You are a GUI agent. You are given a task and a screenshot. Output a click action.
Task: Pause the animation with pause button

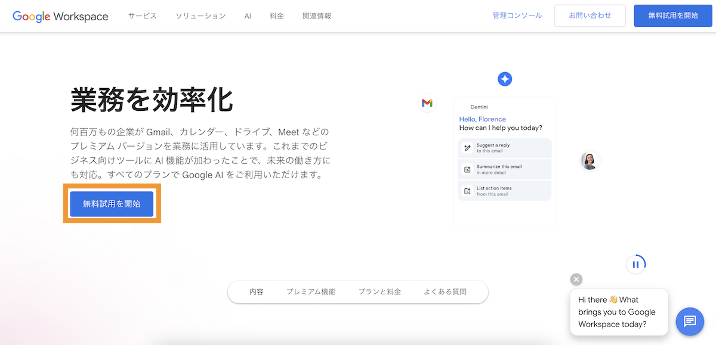click(635, 264)
